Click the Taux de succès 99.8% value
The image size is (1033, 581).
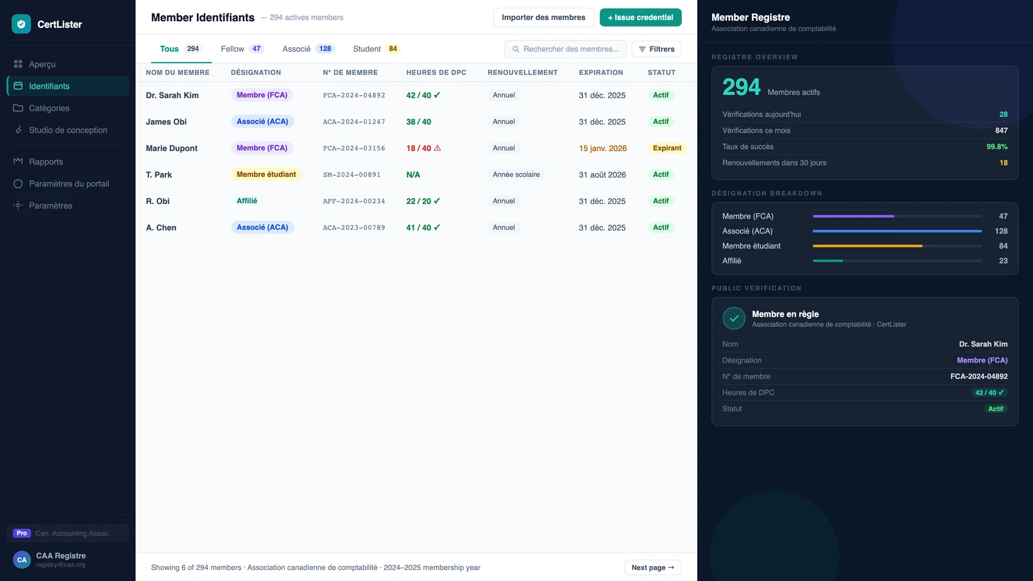997,147
